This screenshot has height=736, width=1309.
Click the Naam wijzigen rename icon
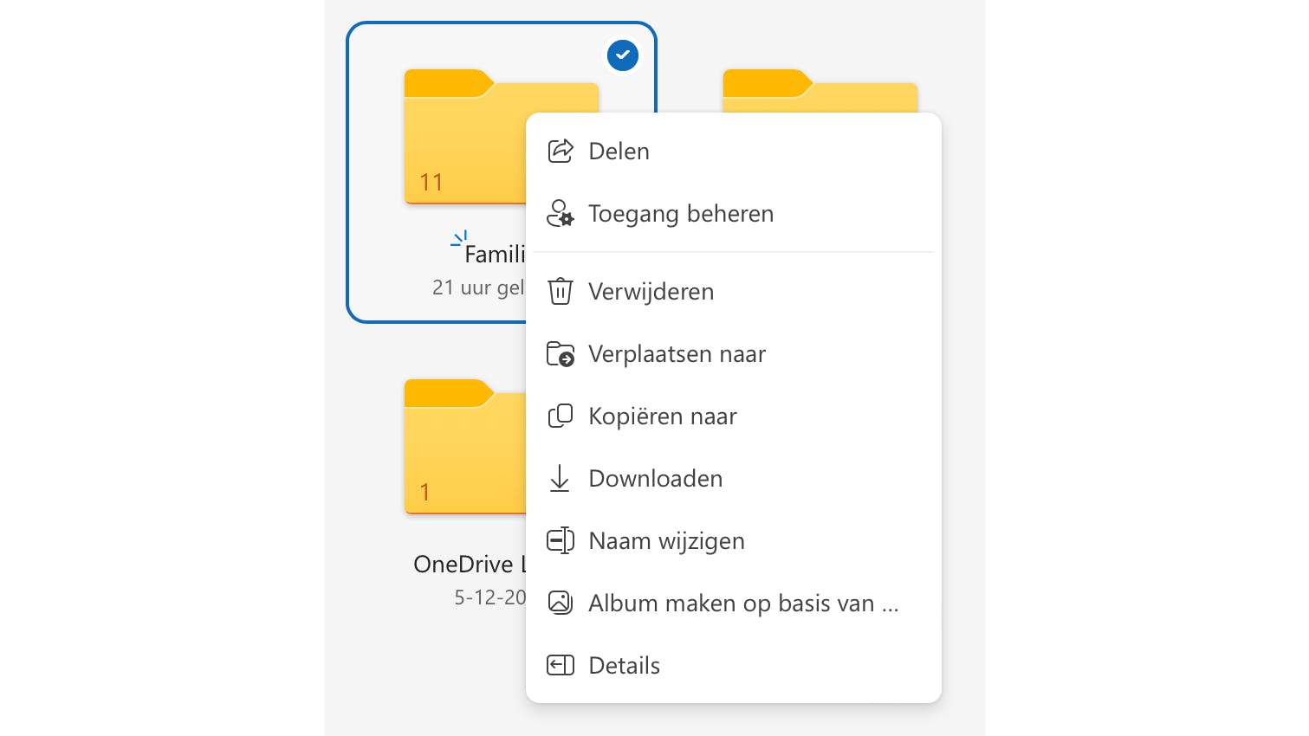[x=561, y=540]
